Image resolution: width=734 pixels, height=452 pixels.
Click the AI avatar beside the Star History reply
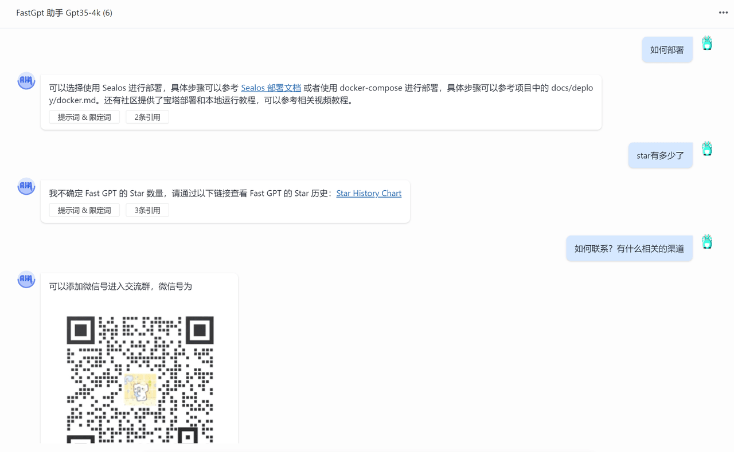(26, 186)
